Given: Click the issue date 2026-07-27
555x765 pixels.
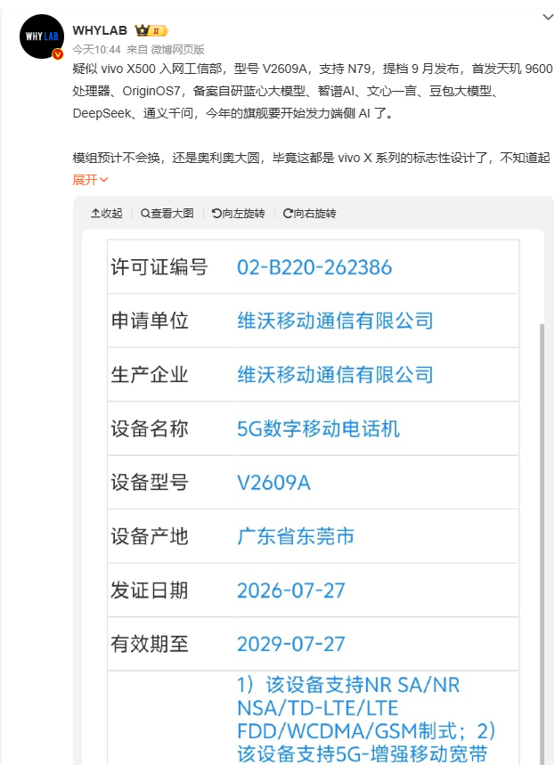Looking at the screenshot, I should click(291, 590).
